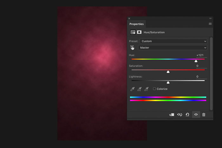
Task: Click the Lightness value field
Action: tap(201, 77)
